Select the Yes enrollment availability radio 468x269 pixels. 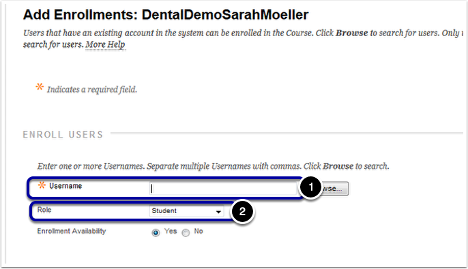[x=156, y=232]
